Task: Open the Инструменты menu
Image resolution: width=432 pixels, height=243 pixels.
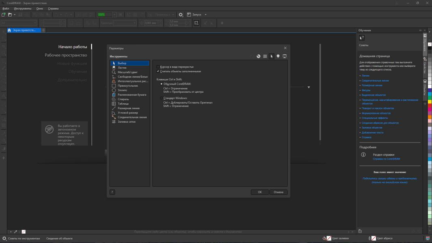Action: pos(22,9)
